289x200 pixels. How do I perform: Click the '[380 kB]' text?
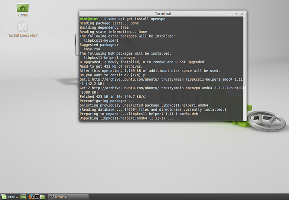(x=90, y=92)
